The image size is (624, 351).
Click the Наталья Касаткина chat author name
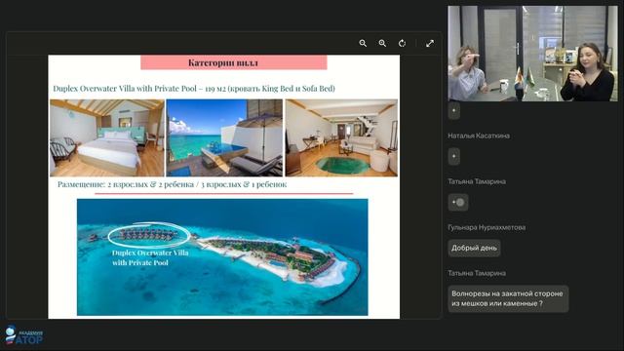click(x=479, y=136)
